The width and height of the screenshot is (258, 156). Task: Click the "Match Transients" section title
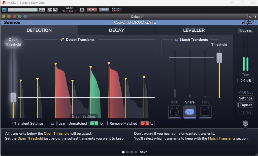[x=194, y=40]
